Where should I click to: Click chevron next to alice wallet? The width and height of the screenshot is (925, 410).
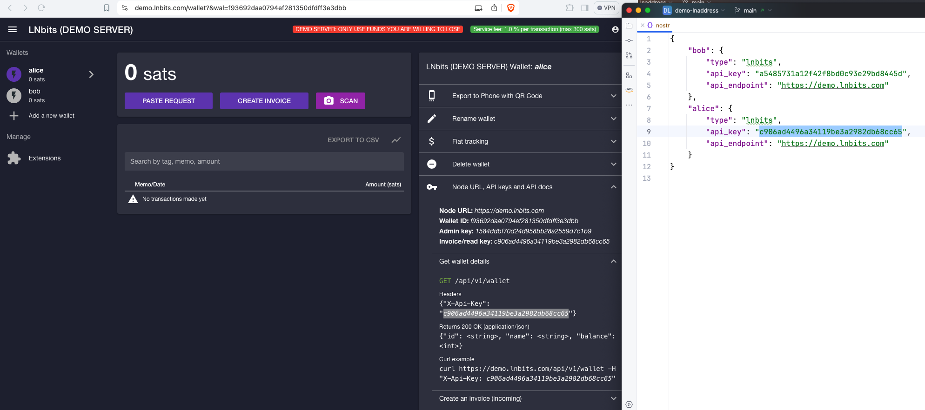tap(91, 74)
